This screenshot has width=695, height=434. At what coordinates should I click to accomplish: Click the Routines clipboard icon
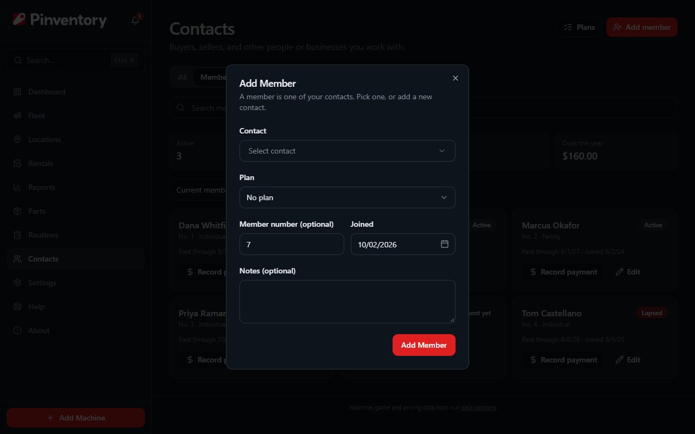coord(17,235)
